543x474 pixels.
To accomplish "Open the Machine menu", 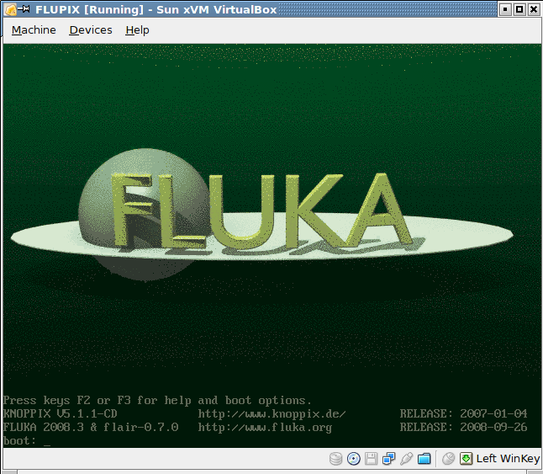I will (34, 30).
